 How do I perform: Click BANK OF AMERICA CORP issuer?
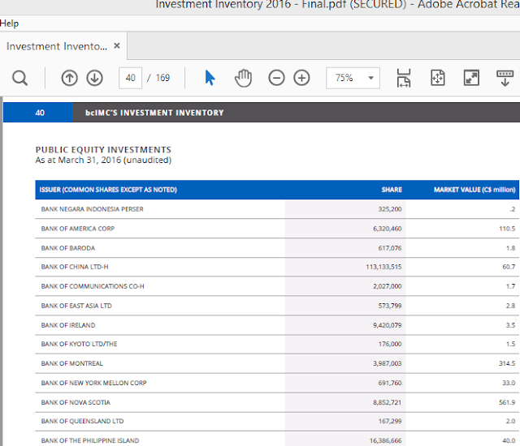pyautogui.click(x=78, y=229)
